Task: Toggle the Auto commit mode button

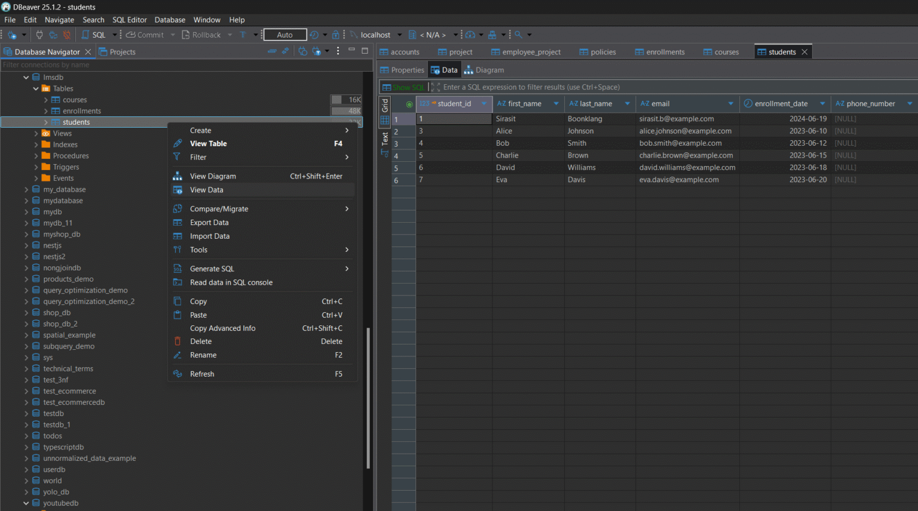Action: click(x=284, y=34)
